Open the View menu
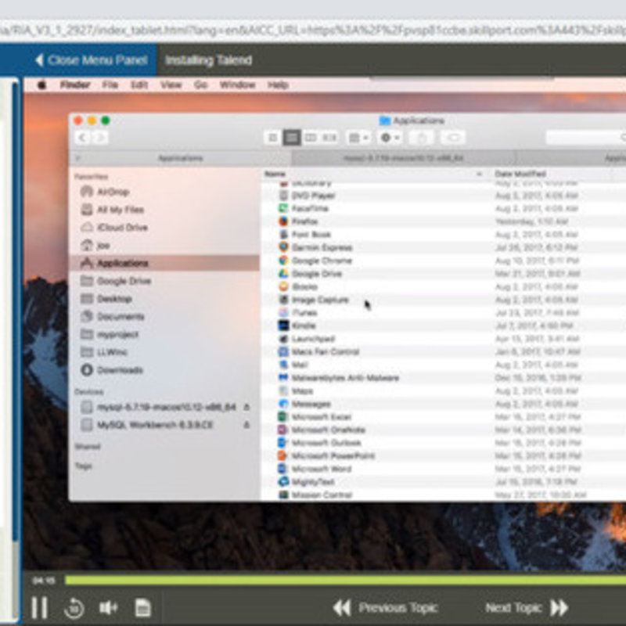 click(x=171, y=85)
